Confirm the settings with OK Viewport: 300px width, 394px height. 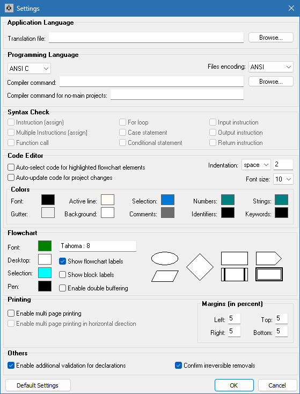click(234, 385)
